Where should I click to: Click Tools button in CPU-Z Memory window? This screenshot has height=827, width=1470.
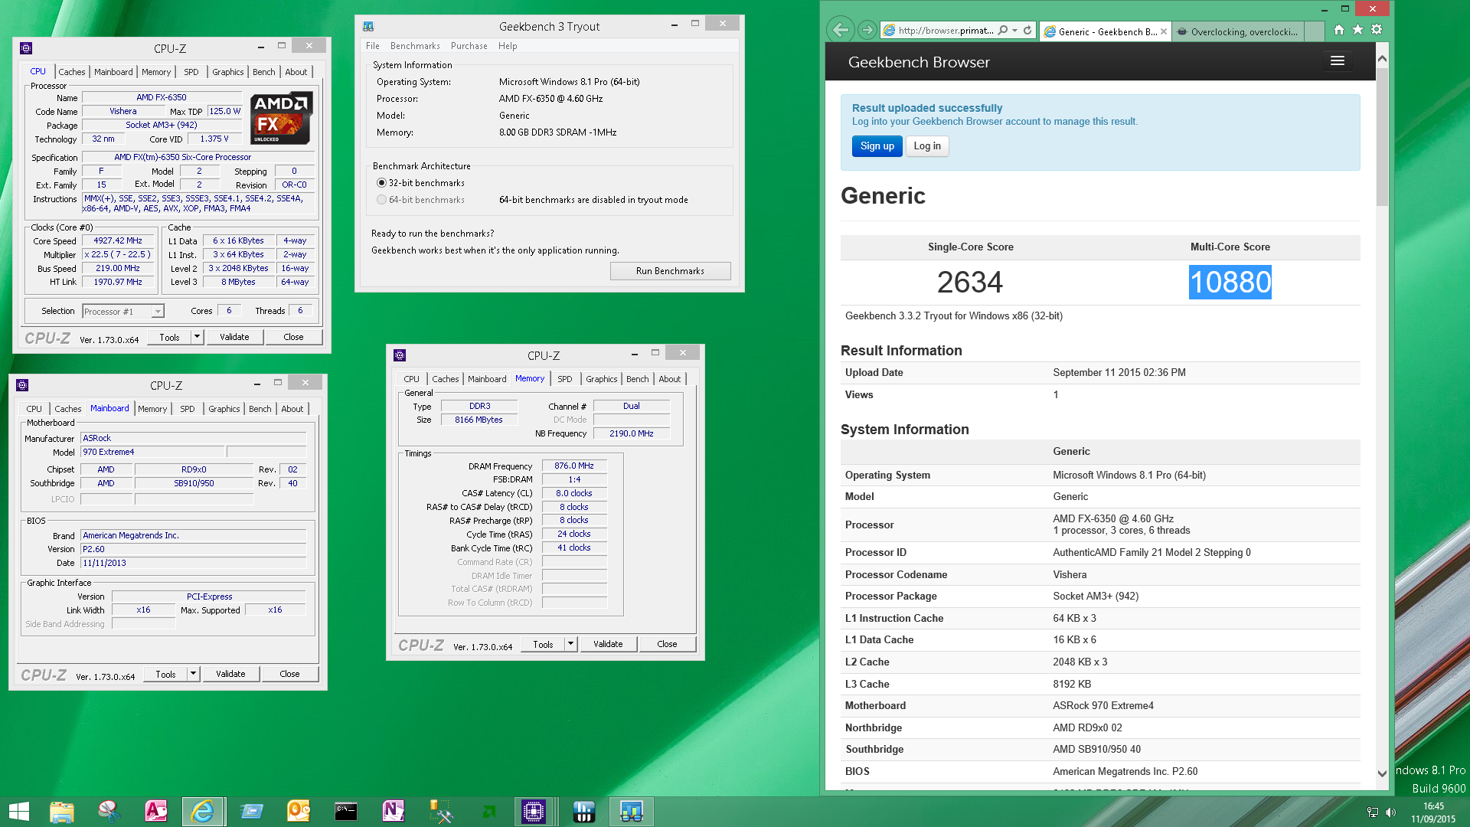point(543,644)
